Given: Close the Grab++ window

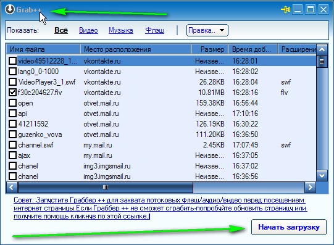Looking at the screenshot, I should point(324,10).
